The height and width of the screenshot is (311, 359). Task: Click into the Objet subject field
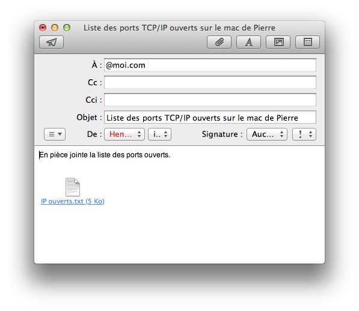[x=210, y=118]
